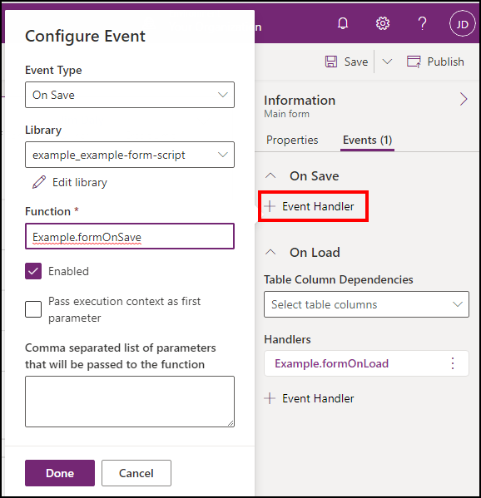481x498 pixels.
Task: Check Pass execution context as first parameter
Action: coord(33,309)
